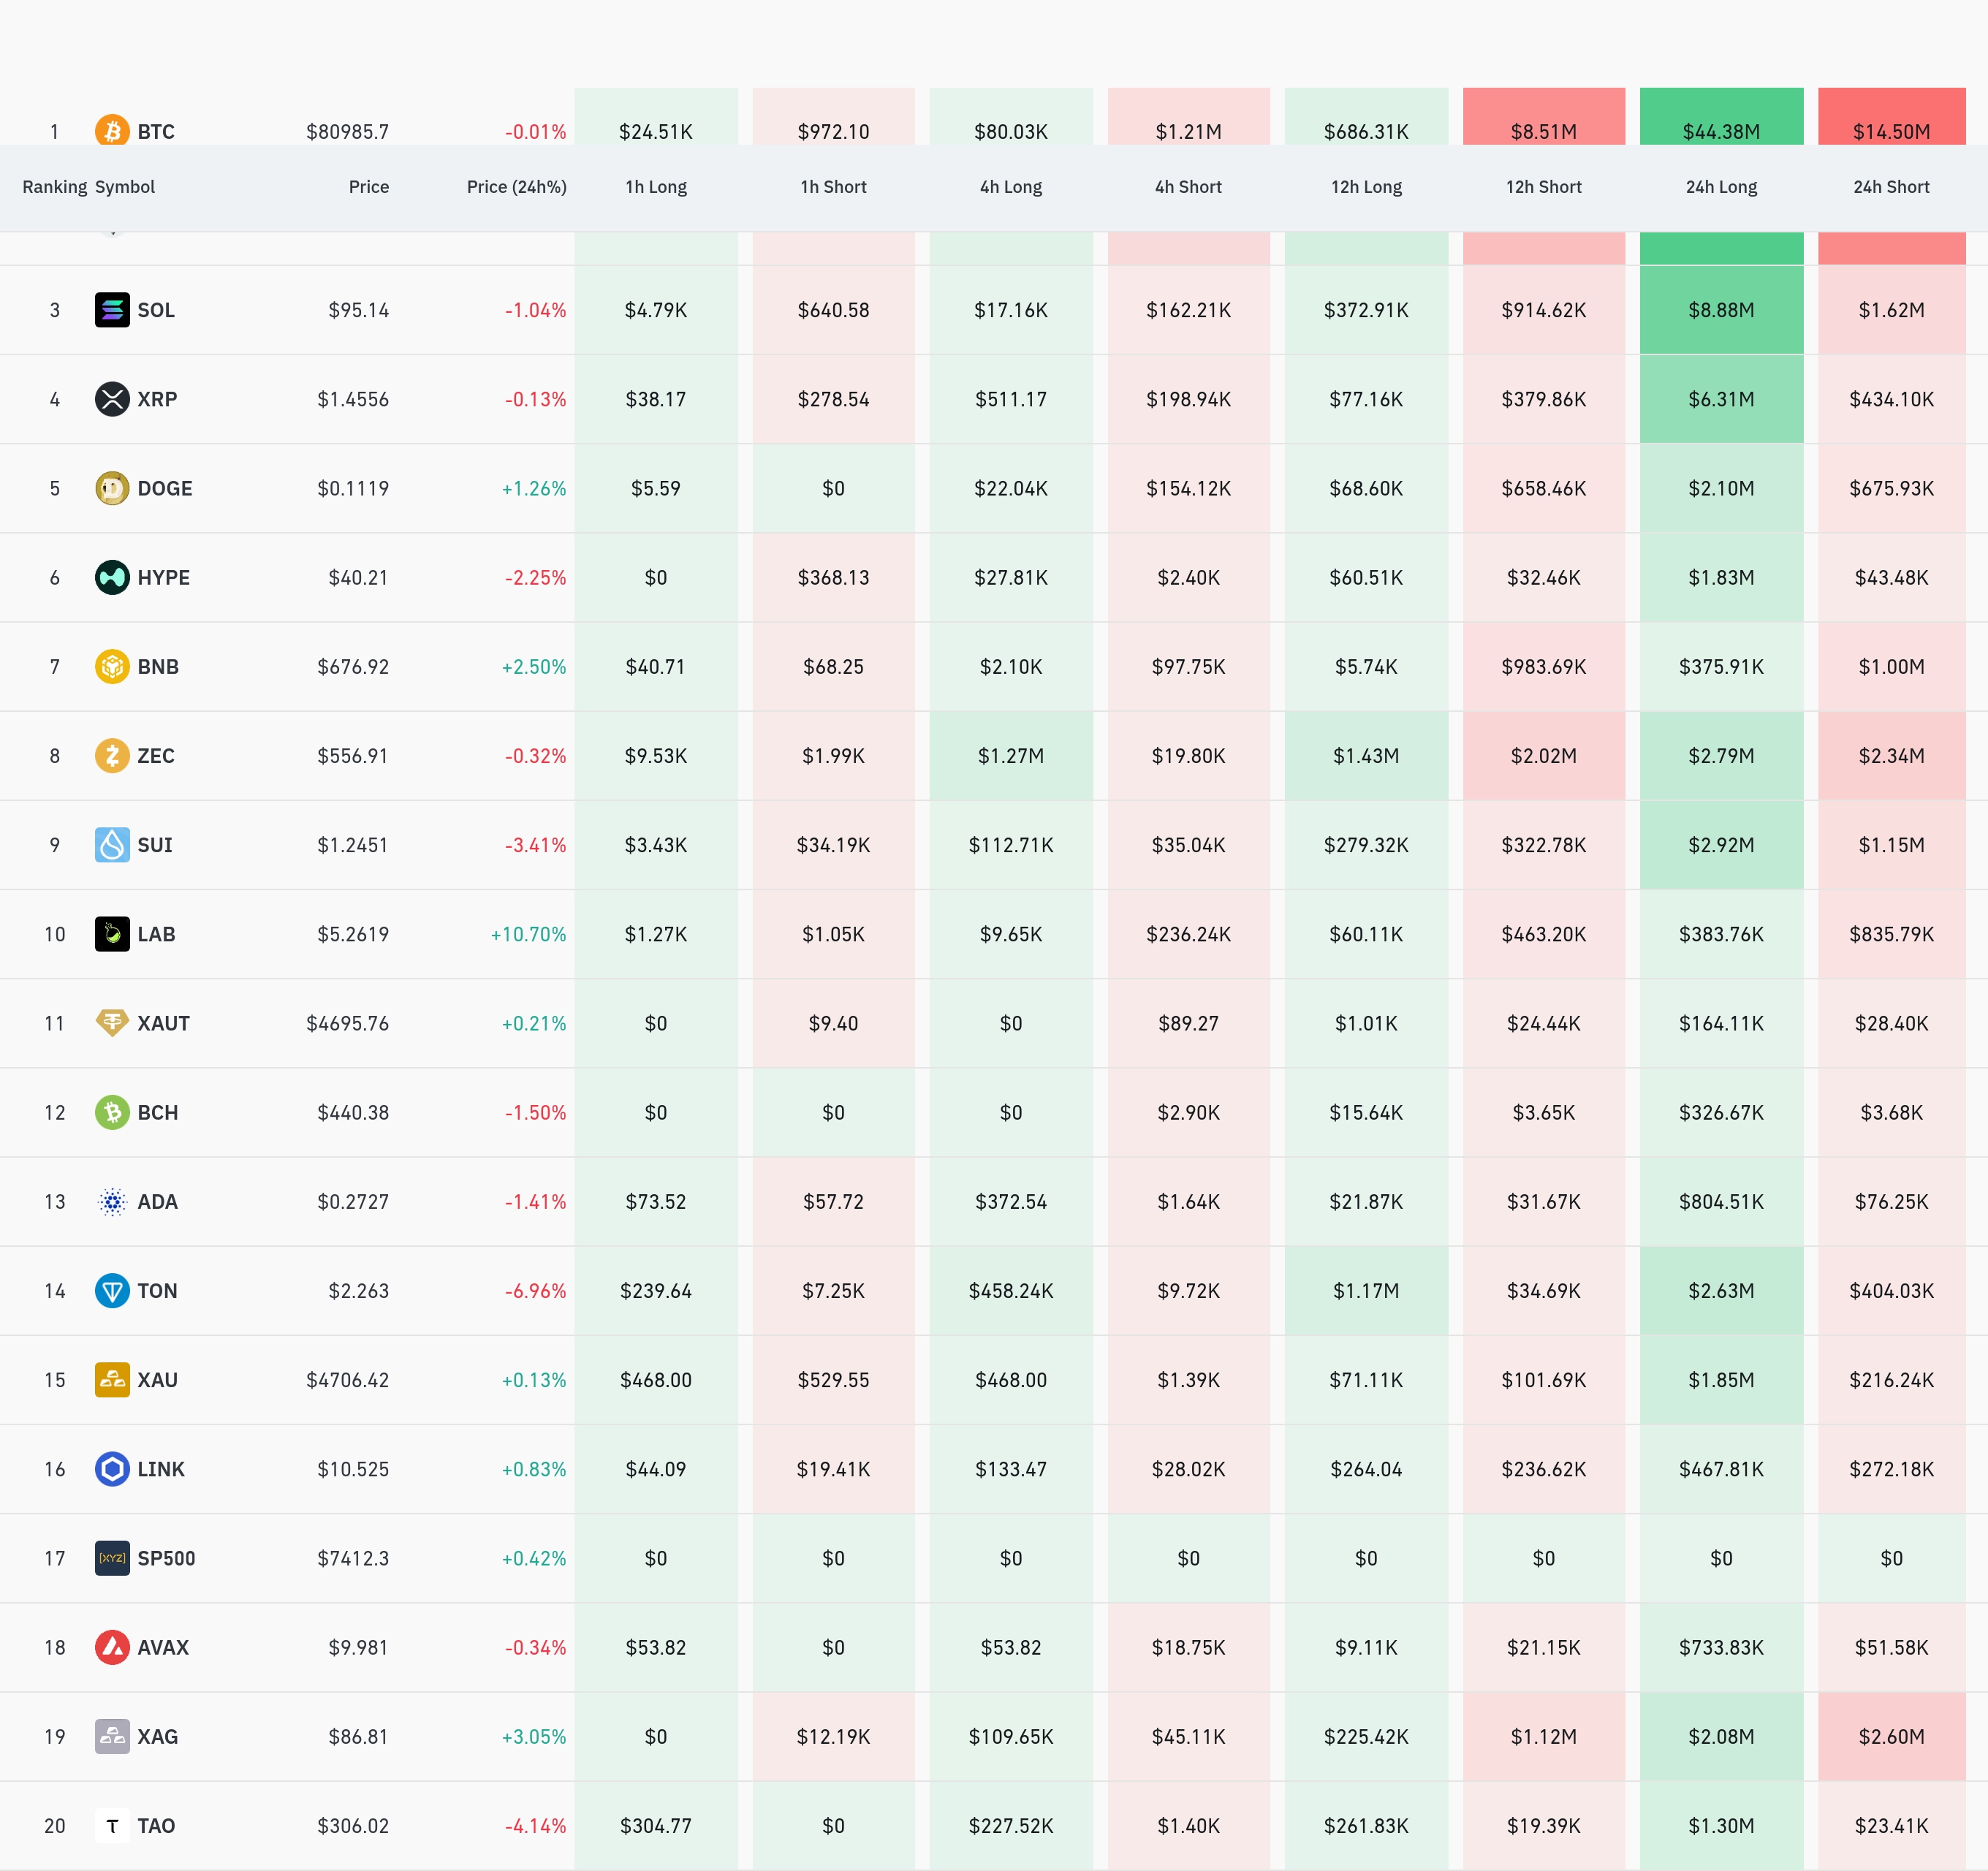This screenshot has height=1871, width=1988.
Task: Click the red AVAX coin icon
Action: [112, 1647]
